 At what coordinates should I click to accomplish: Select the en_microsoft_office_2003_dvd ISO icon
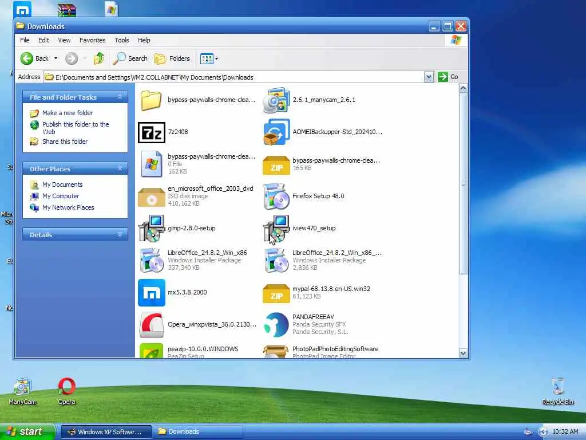pyautogui.click(x=151, y=197)
